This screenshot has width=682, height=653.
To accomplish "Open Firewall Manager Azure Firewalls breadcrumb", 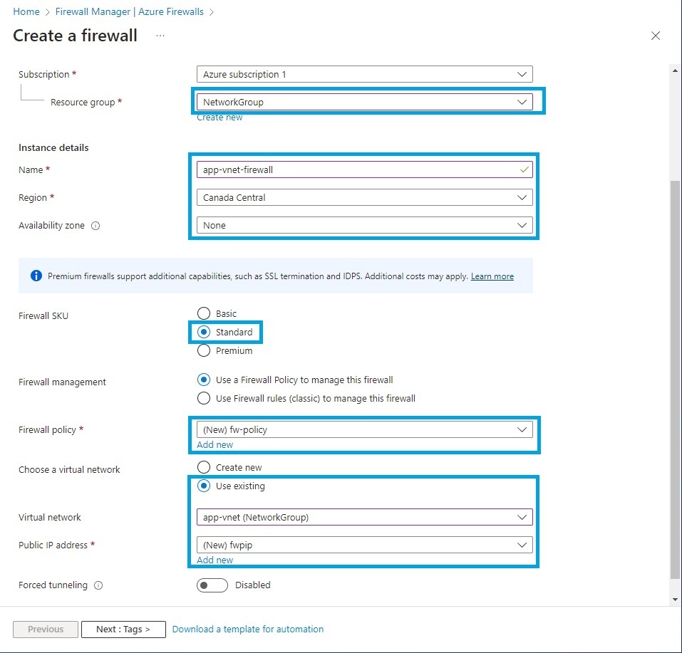I will click(x=129, y=11).
